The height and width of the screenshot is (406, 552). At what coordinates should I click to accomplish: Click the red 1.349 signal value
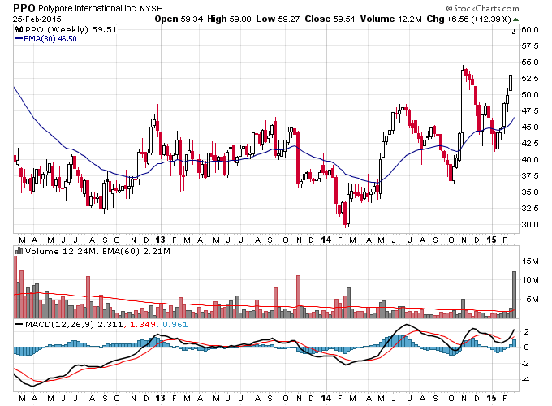tap(143, 324)
